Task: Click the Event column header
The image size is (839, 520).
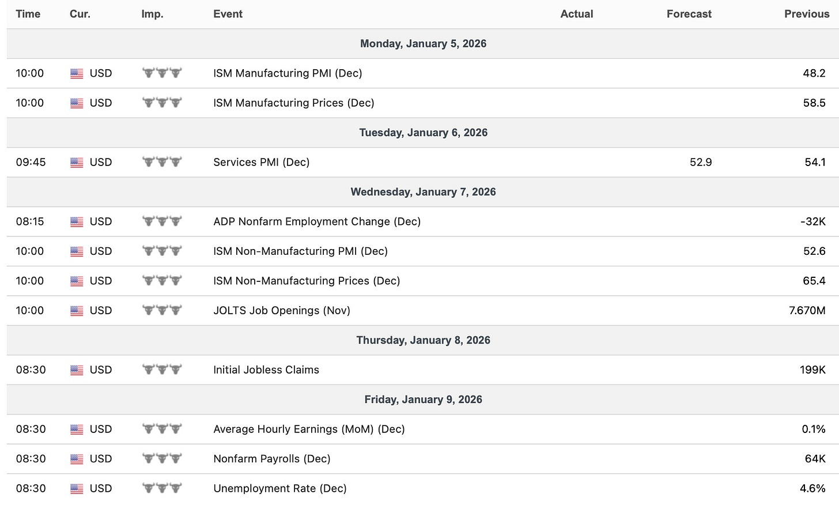Action: click(x=228, y=14)
